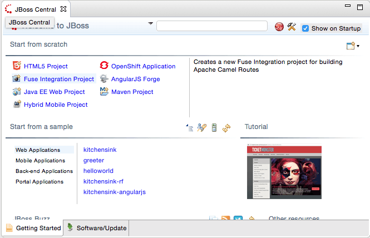Click the TicketMonster tutorial thumbnail
The width and height of the screenshot is (370, 238).
point(284,172)
